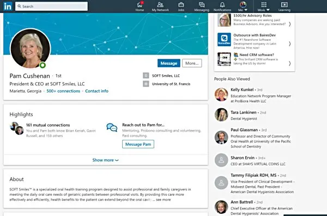Image resolution: width=327 pixels, height=216 pixels.
Task: Open Sharon Ervin's profile
Action: [243, 158]
